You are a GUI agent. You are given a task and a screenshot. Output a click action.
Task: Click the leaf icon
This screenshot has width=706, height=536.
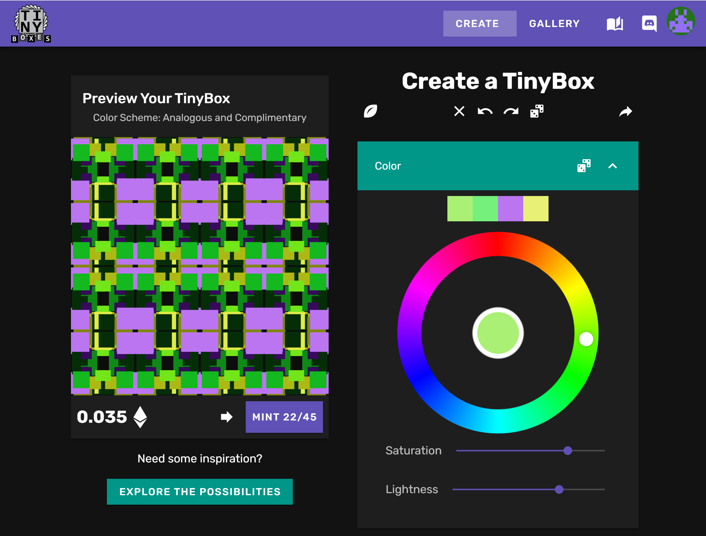371,111
